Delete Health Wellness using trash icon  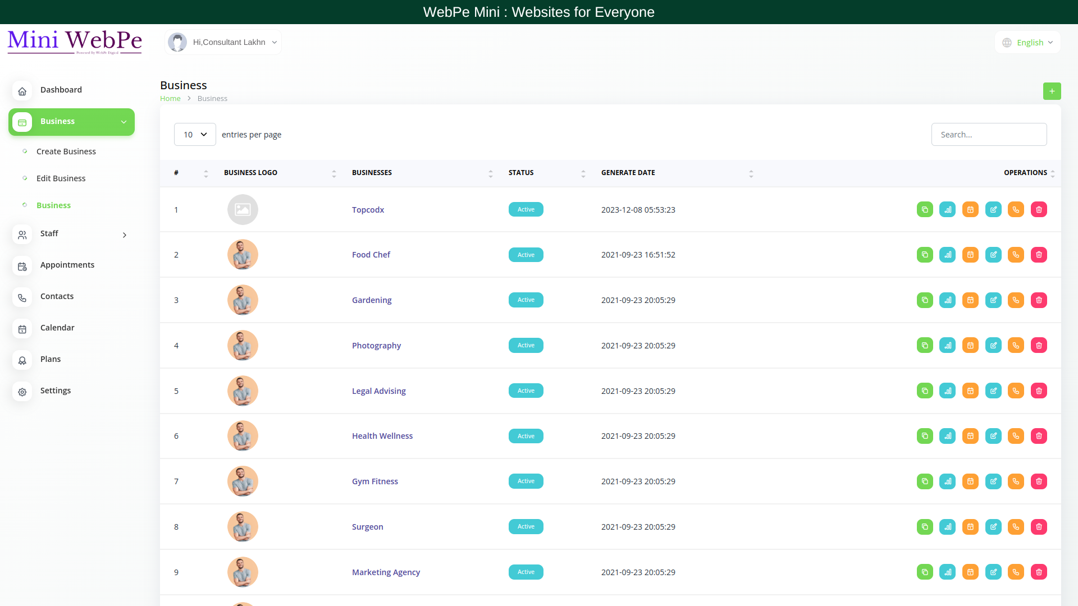point(1039,436)
